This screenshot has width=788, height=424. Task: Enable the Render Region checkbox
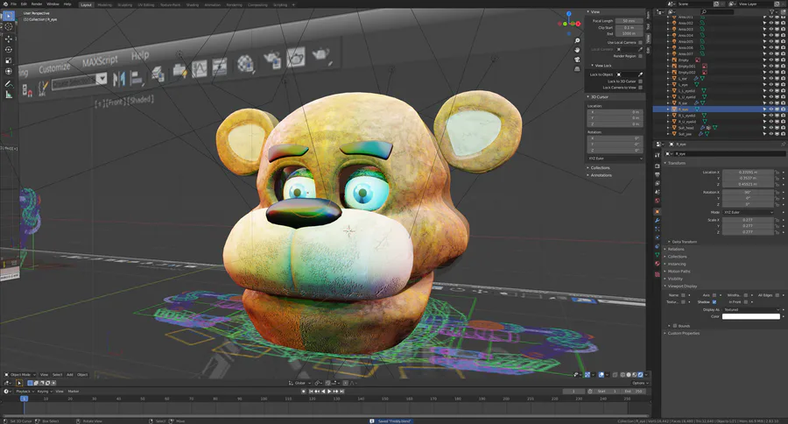[x=640, y=56]
